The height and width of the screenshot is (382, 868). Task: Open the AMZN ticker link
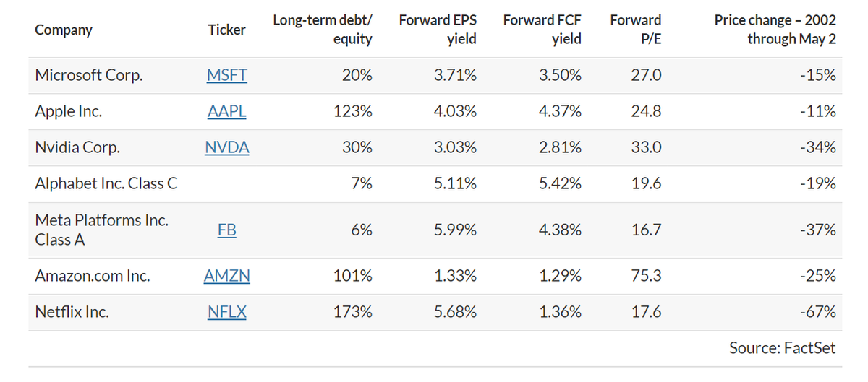coord(226,276)
